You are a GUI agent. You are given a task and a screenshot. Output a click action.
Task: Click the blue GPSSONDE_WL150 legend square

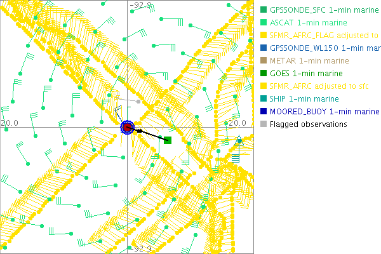click(264, 48)
